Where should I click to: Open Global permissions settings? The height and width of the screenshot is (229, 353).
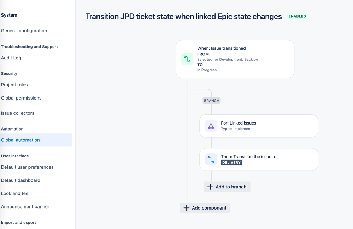click(x=21, y=98)
